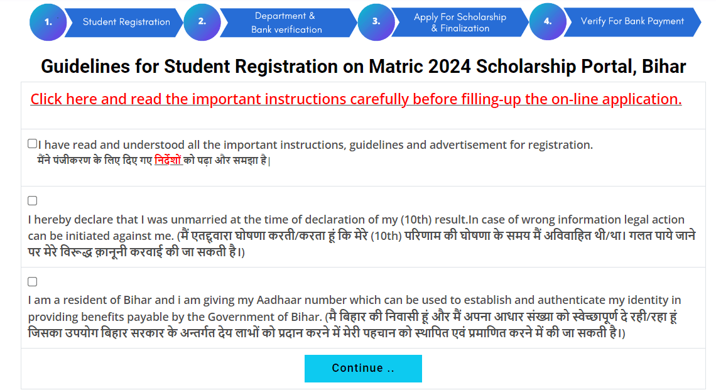The width and height of the screenshot is (716, 390).
Task: Click the step 1 circle icon
Action: click(x=48, y=22)
